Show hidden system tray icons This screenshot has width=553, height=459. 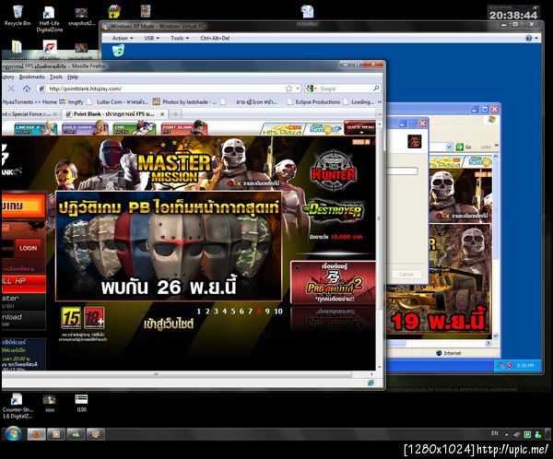506,434
